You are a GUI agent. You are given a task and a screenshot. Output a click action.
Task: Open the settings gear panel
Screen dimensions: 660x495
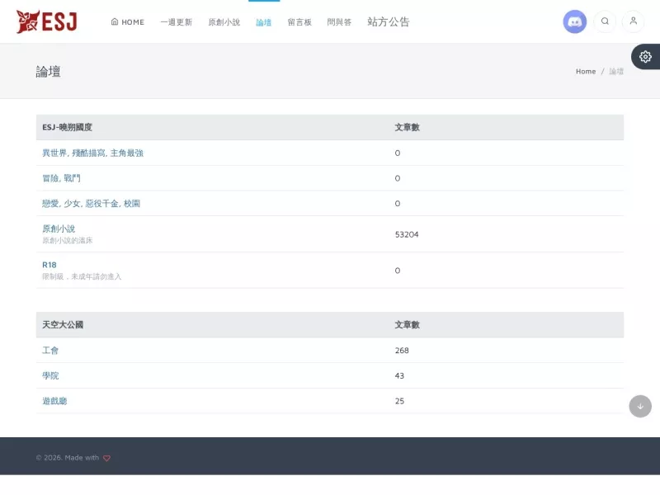(x=645, y=56)
